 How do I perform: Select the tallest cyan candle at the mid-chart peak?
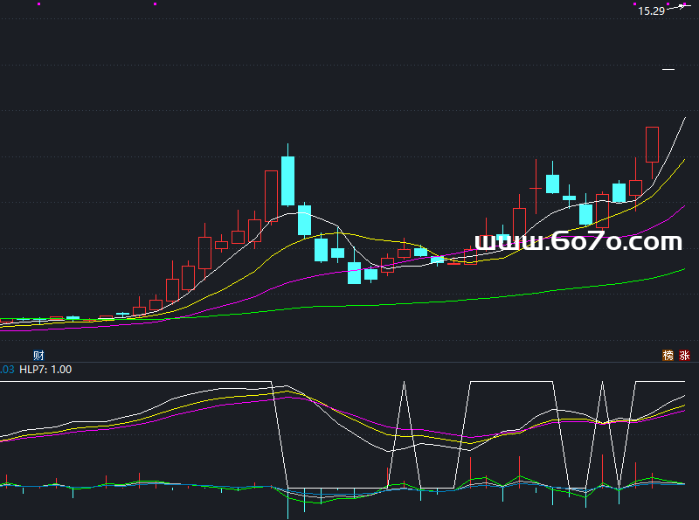(287, 181)
